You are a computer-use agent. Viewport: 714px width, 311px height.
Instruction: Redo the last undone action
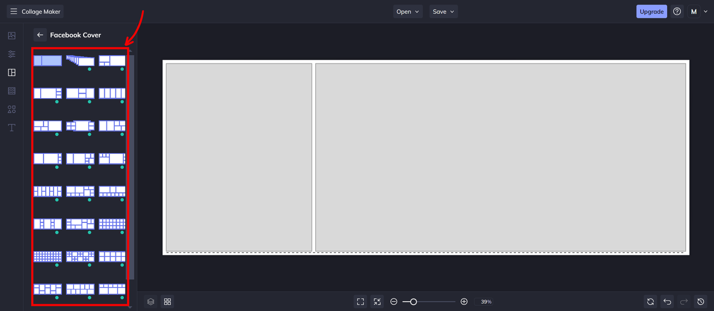[x=684, y=302]
